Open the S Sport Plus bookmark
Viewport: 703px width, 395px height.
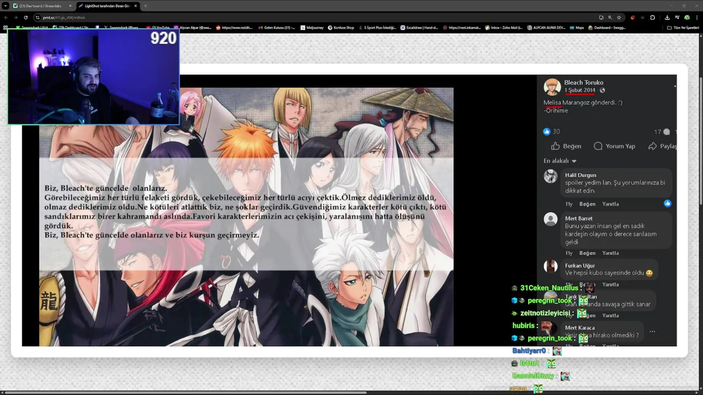tap(377, 27)
